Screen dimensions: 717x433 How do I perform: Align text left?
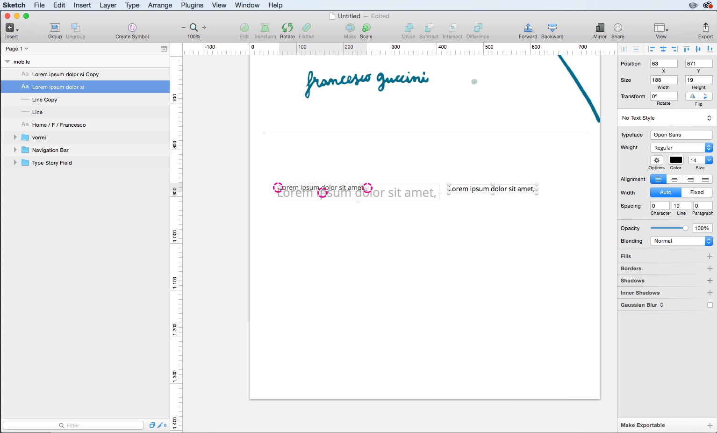[658, 179]
